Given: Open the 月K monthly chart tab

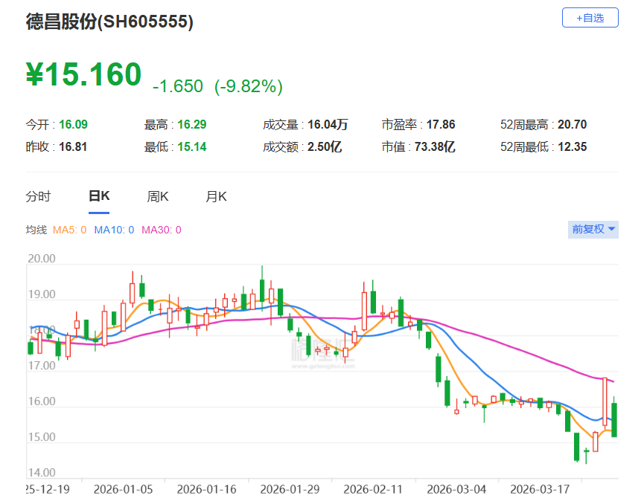Looking at the screenshot, I should tap(216, 197).
